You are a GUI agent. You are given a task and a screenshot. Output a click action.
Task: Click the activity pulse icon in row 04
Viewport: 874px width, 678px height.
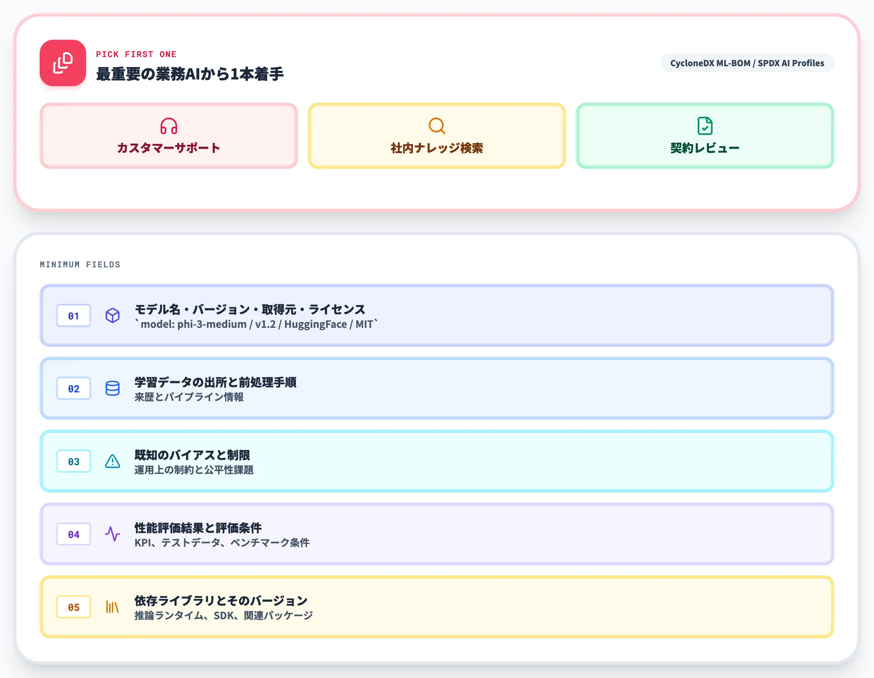click(x=113, y=534)
